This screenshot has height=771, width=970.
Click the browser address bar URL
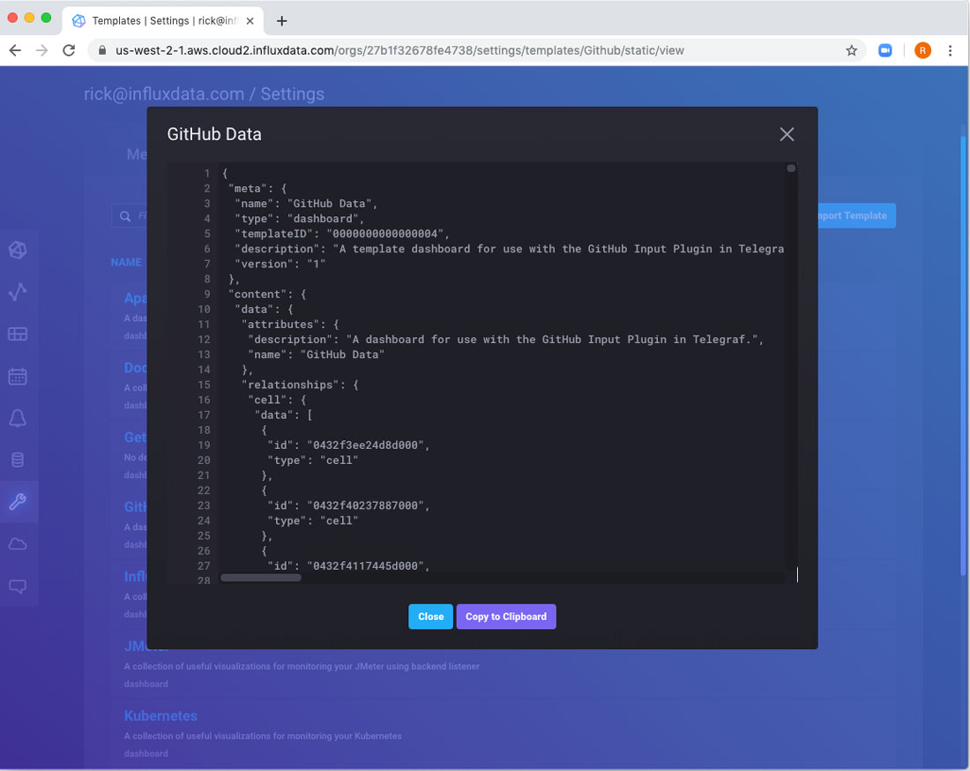399,50
